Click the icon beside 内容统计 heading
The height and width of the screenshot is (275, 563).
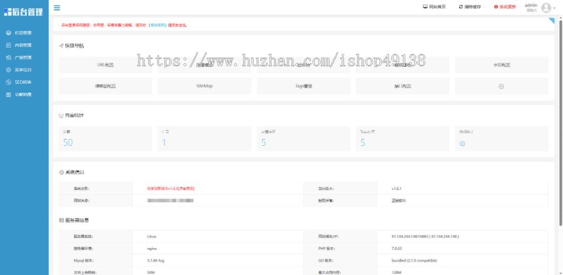tap(61, 115)
